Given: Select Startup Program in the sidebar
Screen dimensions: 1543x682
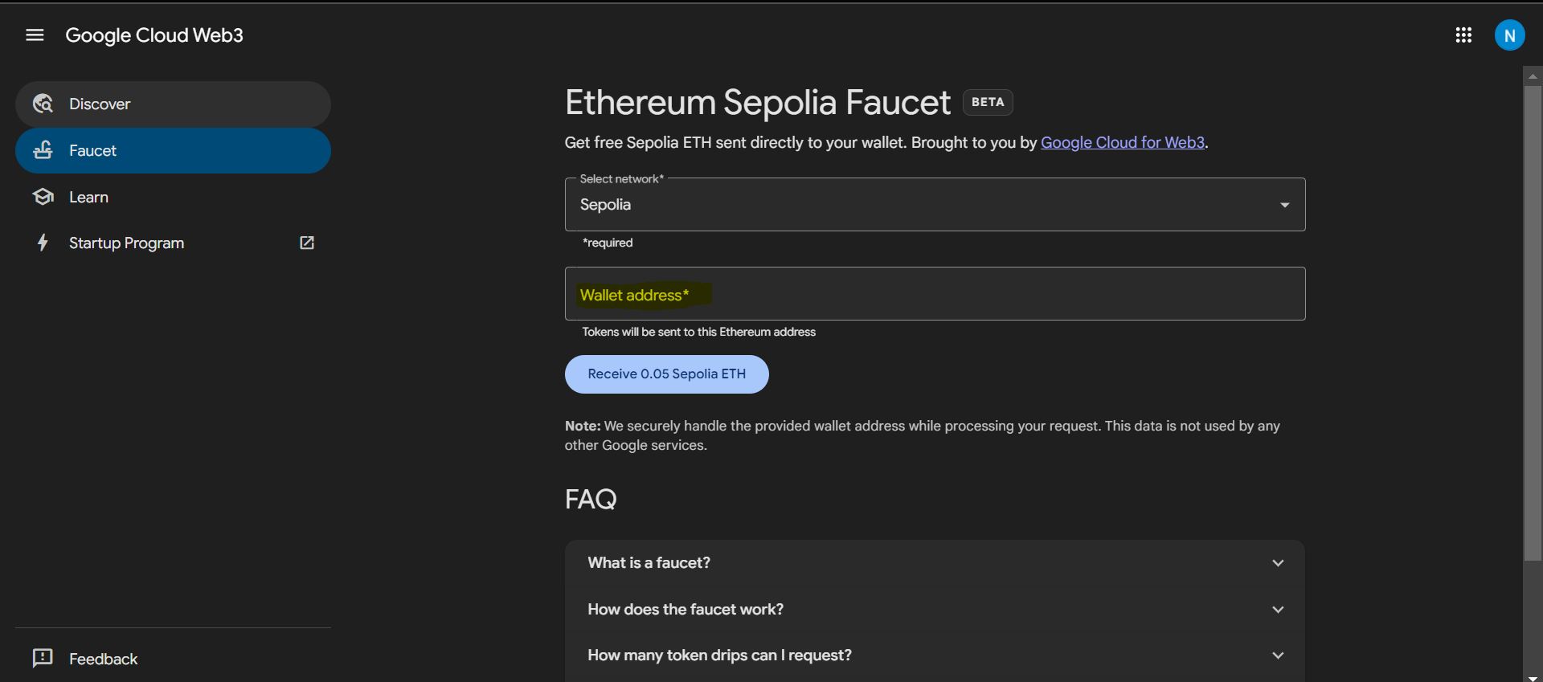Looking at the screenshot, I should 126,243.
